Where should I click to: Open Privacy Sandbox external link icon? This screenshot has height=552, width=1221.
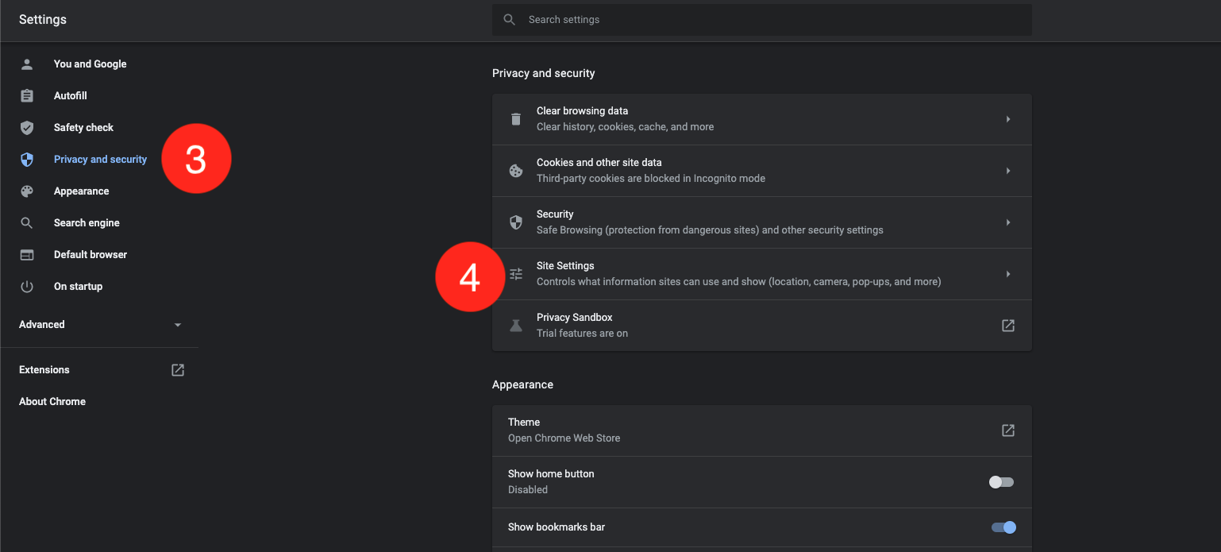1007,326
